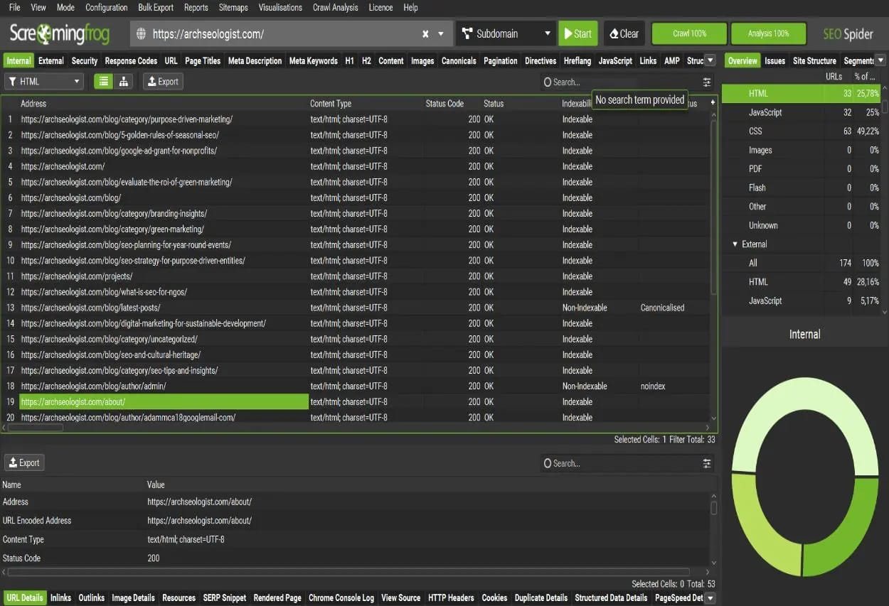Image resolution: width=889 pixels, height=606 pixels.
Task: Select the CSS row in Overview
Action: pyautogui.click(x=801, y=131)
